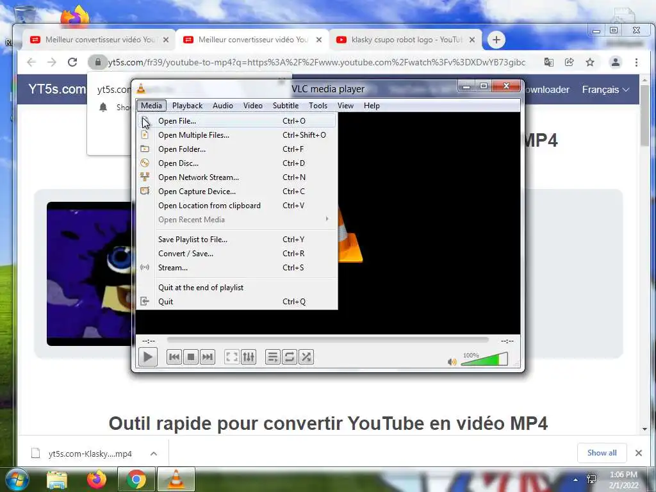The width and height of the screenshot is (656, 492).
Task: Click the capture device icon
Action: 145,191
